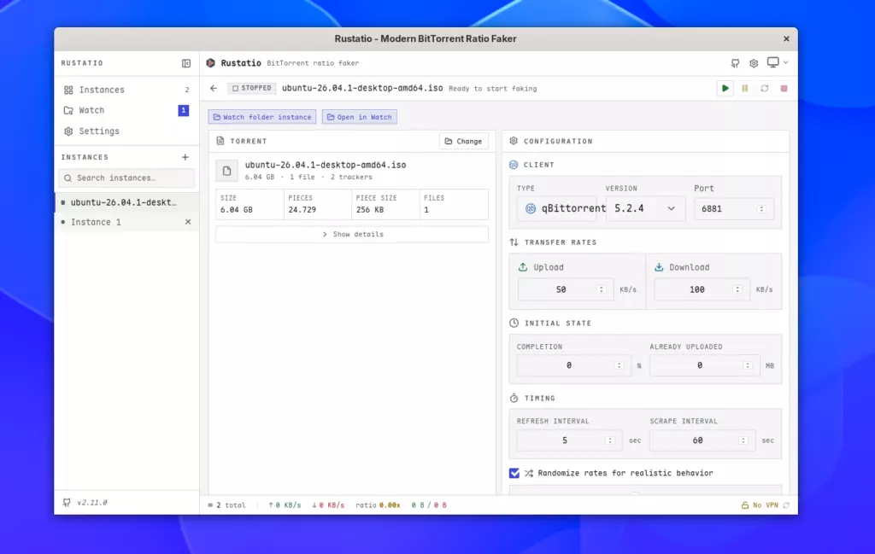Disable Randomize rates for realistic behavior

coord(514,473)
